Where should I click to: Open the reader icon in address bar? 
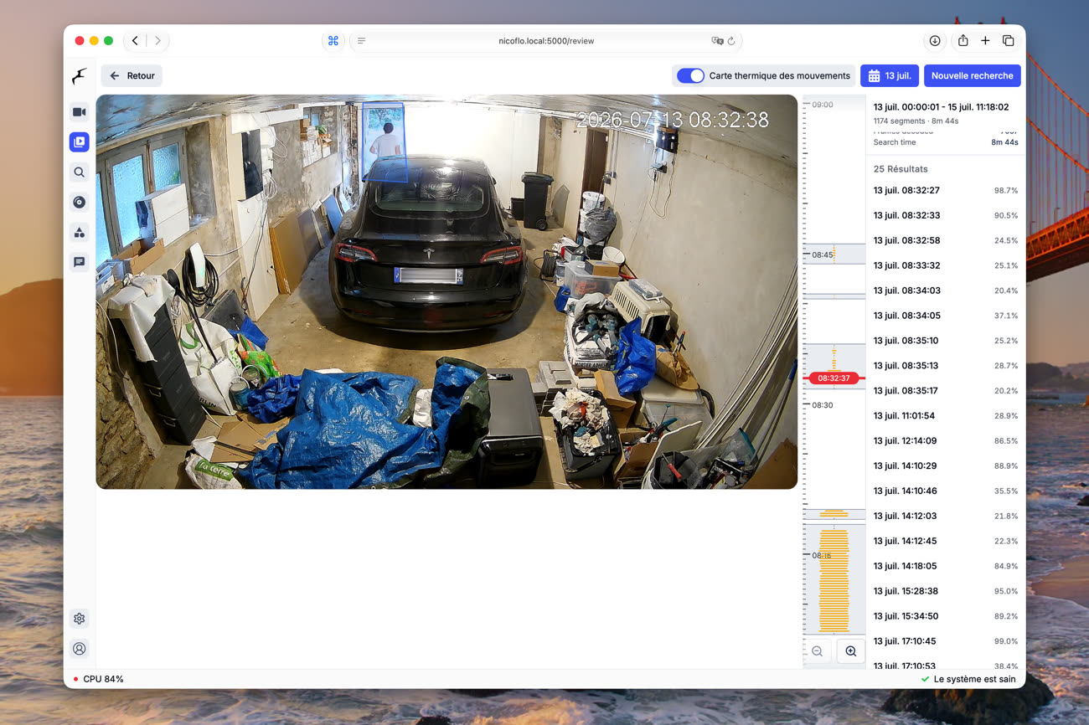point(361,40)
